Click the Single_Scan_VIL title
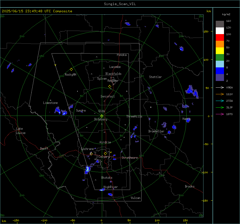240x224 pixels. pos(120,4)
